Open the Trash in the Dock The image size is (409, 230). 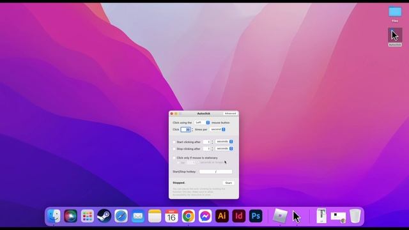[355, 216]
